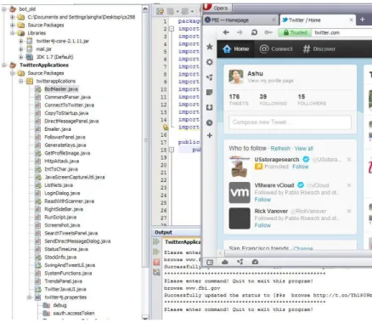Follow VMware vCloud
The width and height of the screenshot is (372, 323).
pos(262,200)
